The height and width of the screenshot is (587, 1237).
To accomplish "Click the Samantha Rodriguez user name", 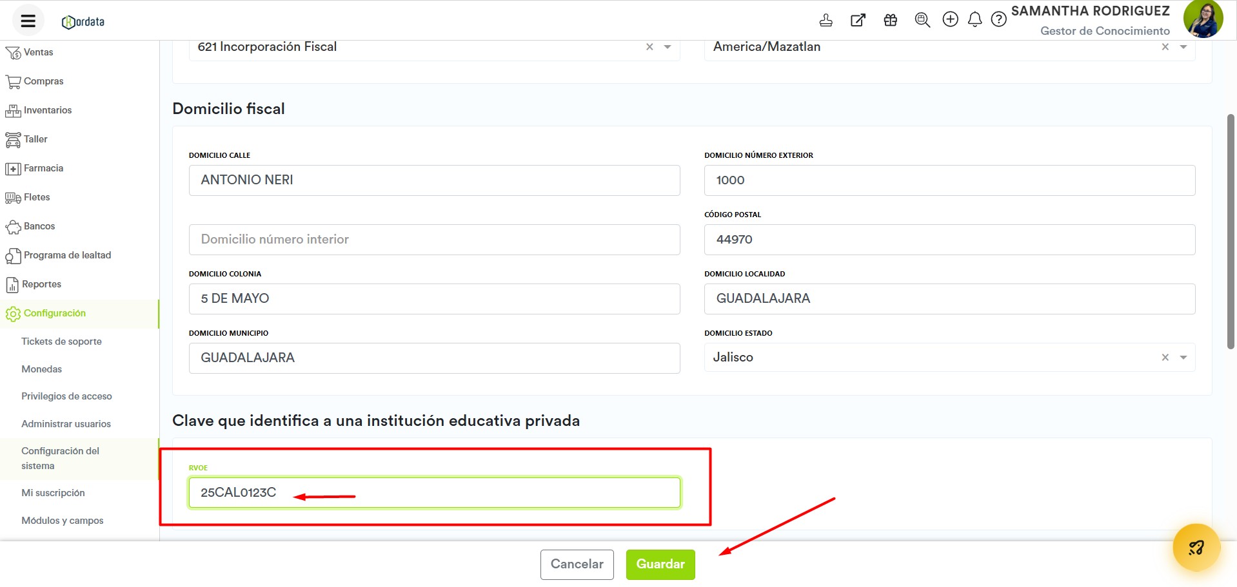I will tap(1090, 11).
